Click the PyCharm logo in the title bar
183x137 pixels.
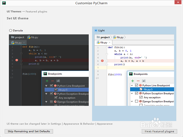tap(4, 3)
